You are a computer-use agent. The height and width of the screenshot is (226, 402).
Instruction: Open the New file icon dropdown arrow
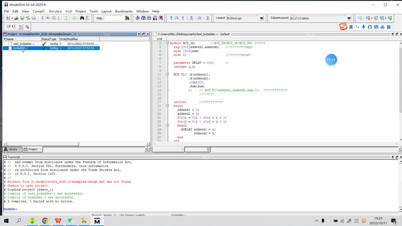tap(12, 18)
